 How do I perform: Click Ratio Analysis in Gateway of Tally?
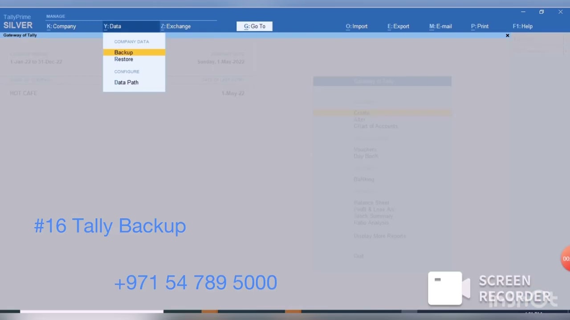point(371,223)
